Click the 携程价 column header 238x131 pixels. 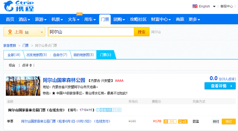pyautogui.click(x=156, y=102)
